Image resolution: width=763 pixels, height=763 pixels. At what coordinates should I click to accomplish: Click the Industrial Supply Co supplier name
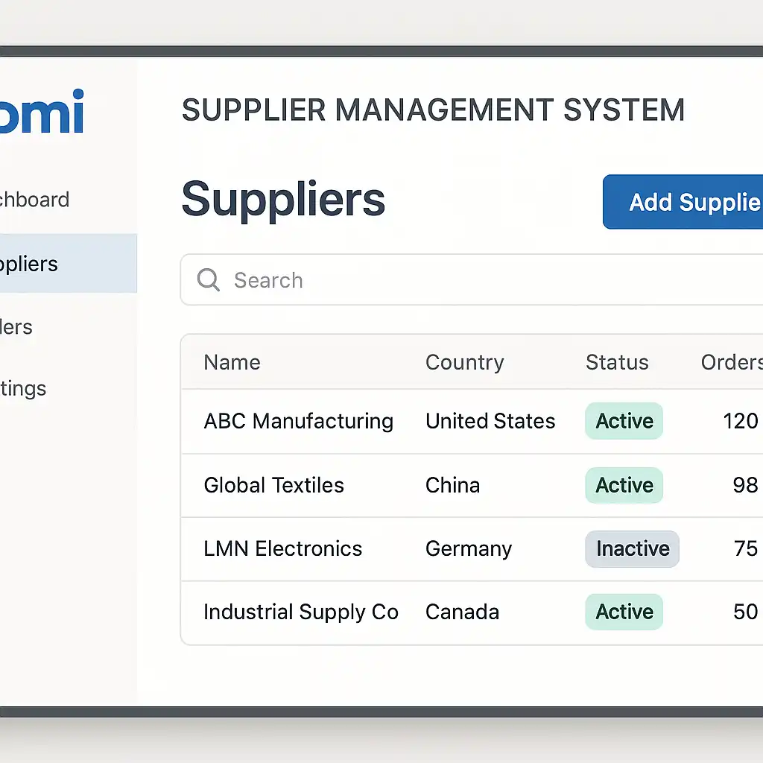click(300, 612)
